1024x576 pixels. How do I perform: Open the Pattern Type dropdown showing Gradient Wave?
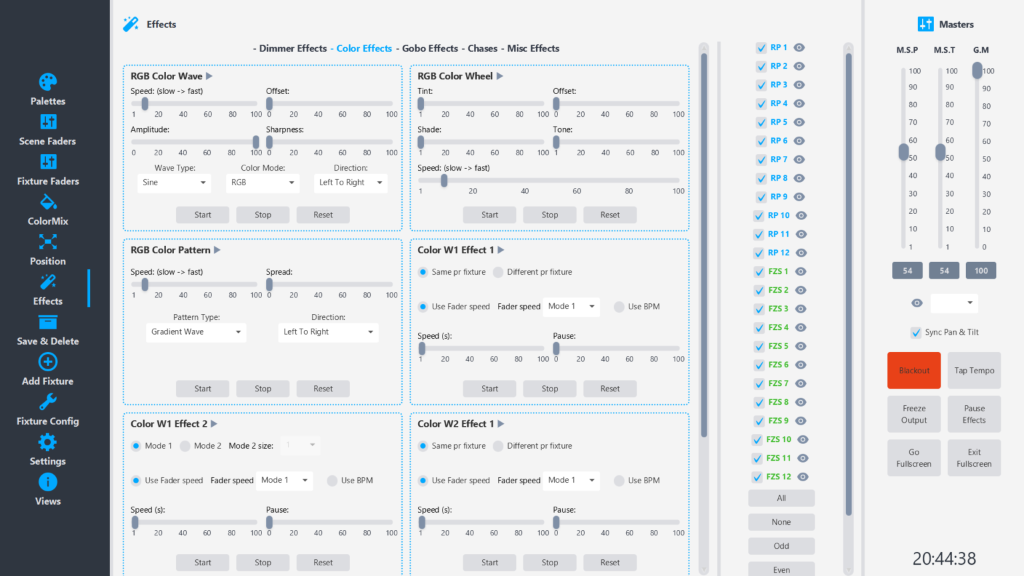click(196, 331)
